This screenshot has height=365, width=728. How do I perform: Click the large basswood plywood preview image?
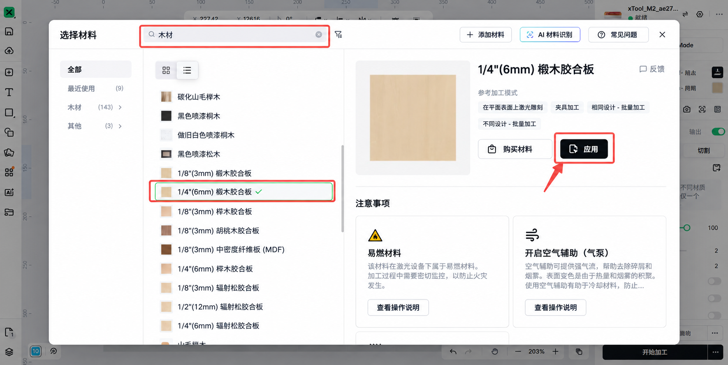(413, 118)
